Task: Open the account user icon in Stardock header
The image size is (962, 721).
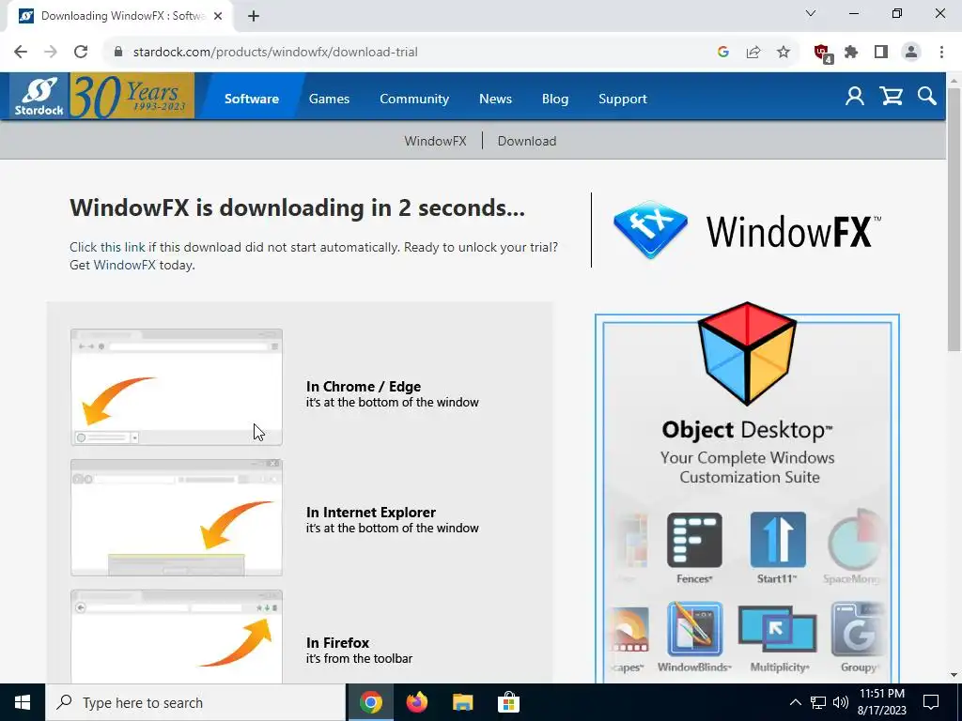Action: pos(855,97)
